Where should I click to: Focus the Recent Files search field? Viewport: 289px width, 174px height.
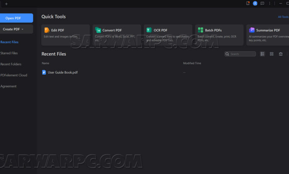click(x=240, y=54)
